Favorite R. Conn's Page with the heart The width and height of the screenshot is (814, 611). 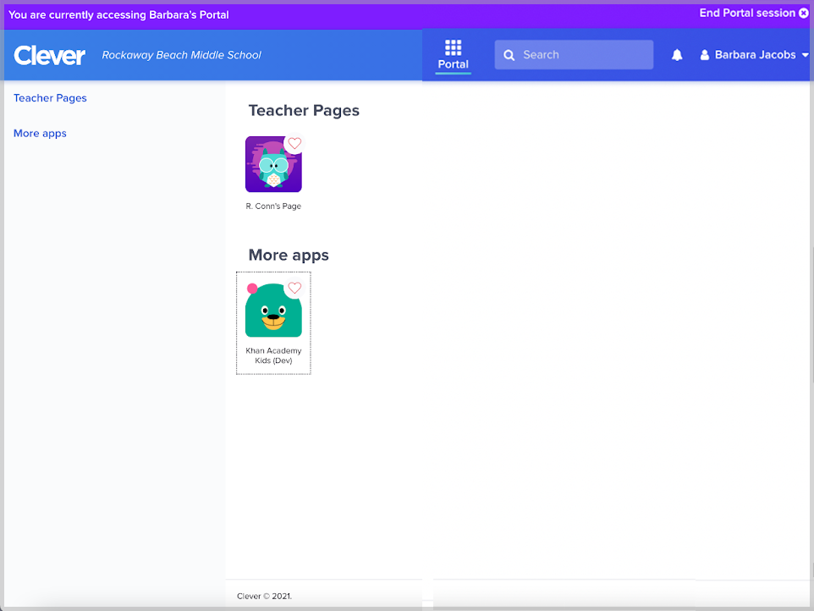click(x=294, y=144)
